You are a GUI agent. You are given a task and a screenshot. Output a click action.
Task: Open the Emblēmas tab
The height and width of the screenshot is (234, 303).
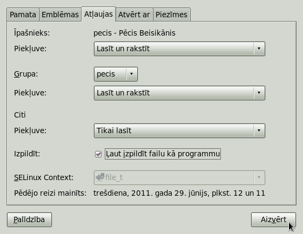[60, 15]
